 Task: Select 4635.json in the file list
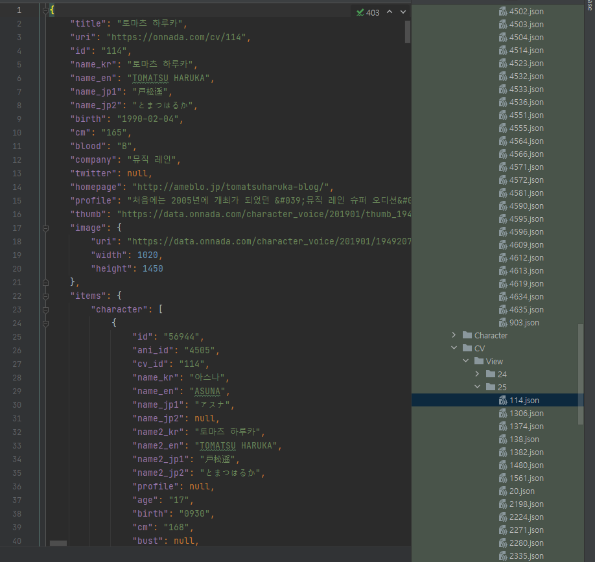526,309
